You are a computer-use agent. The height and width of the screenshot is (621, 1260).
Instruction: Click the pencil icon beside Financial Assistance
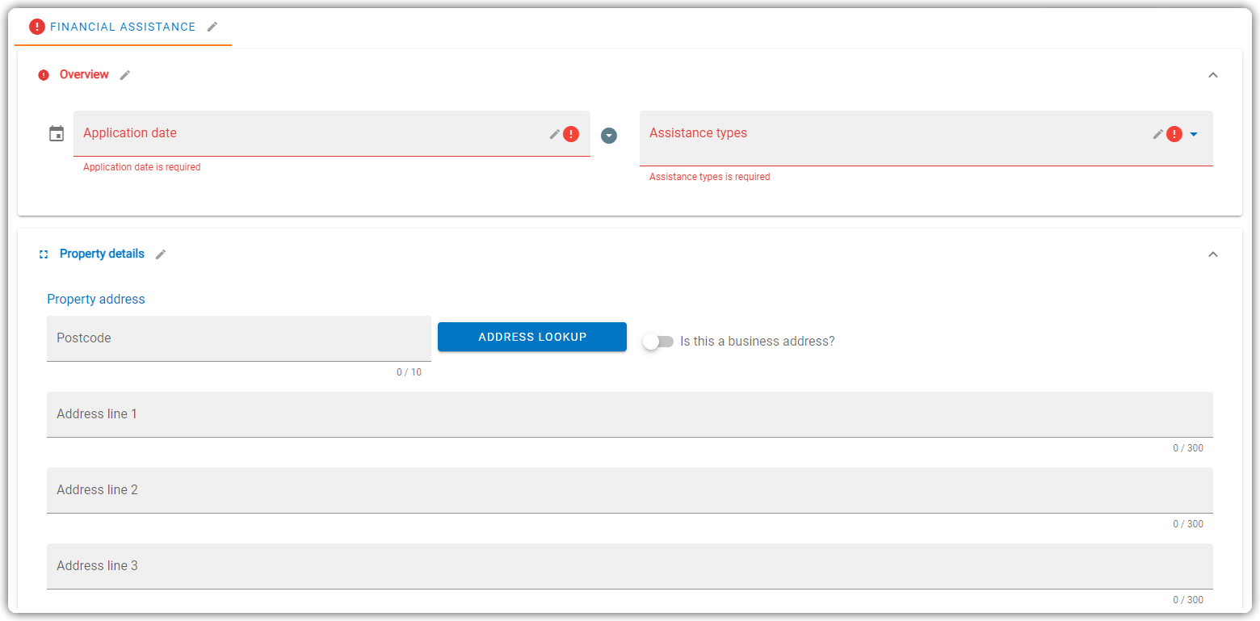point(212,27)
